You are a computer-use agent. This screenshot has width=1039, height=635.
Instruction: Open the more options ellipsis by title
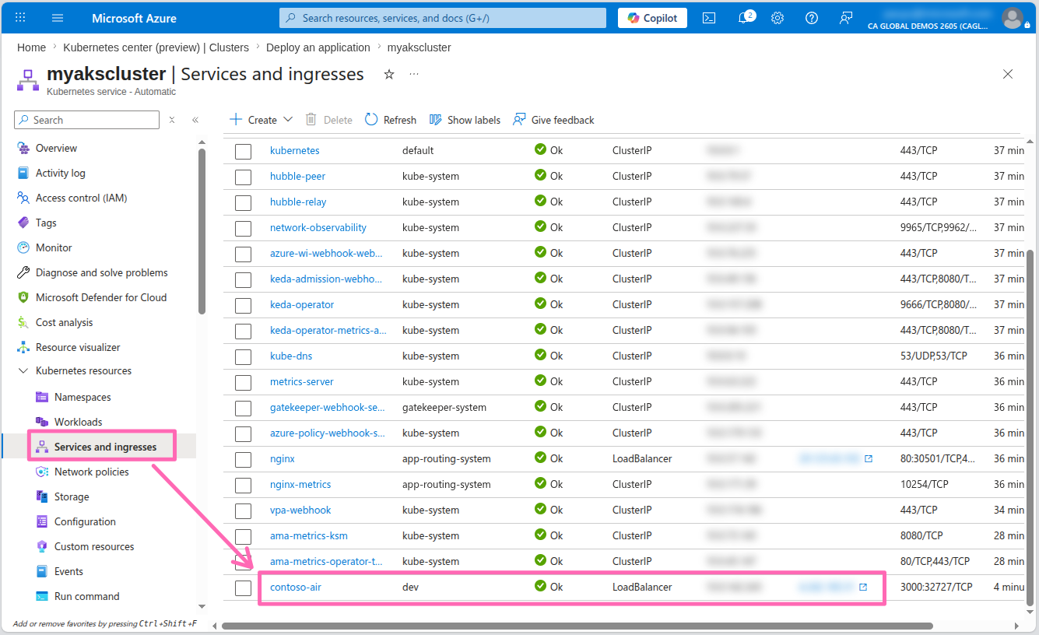(414, 74)
